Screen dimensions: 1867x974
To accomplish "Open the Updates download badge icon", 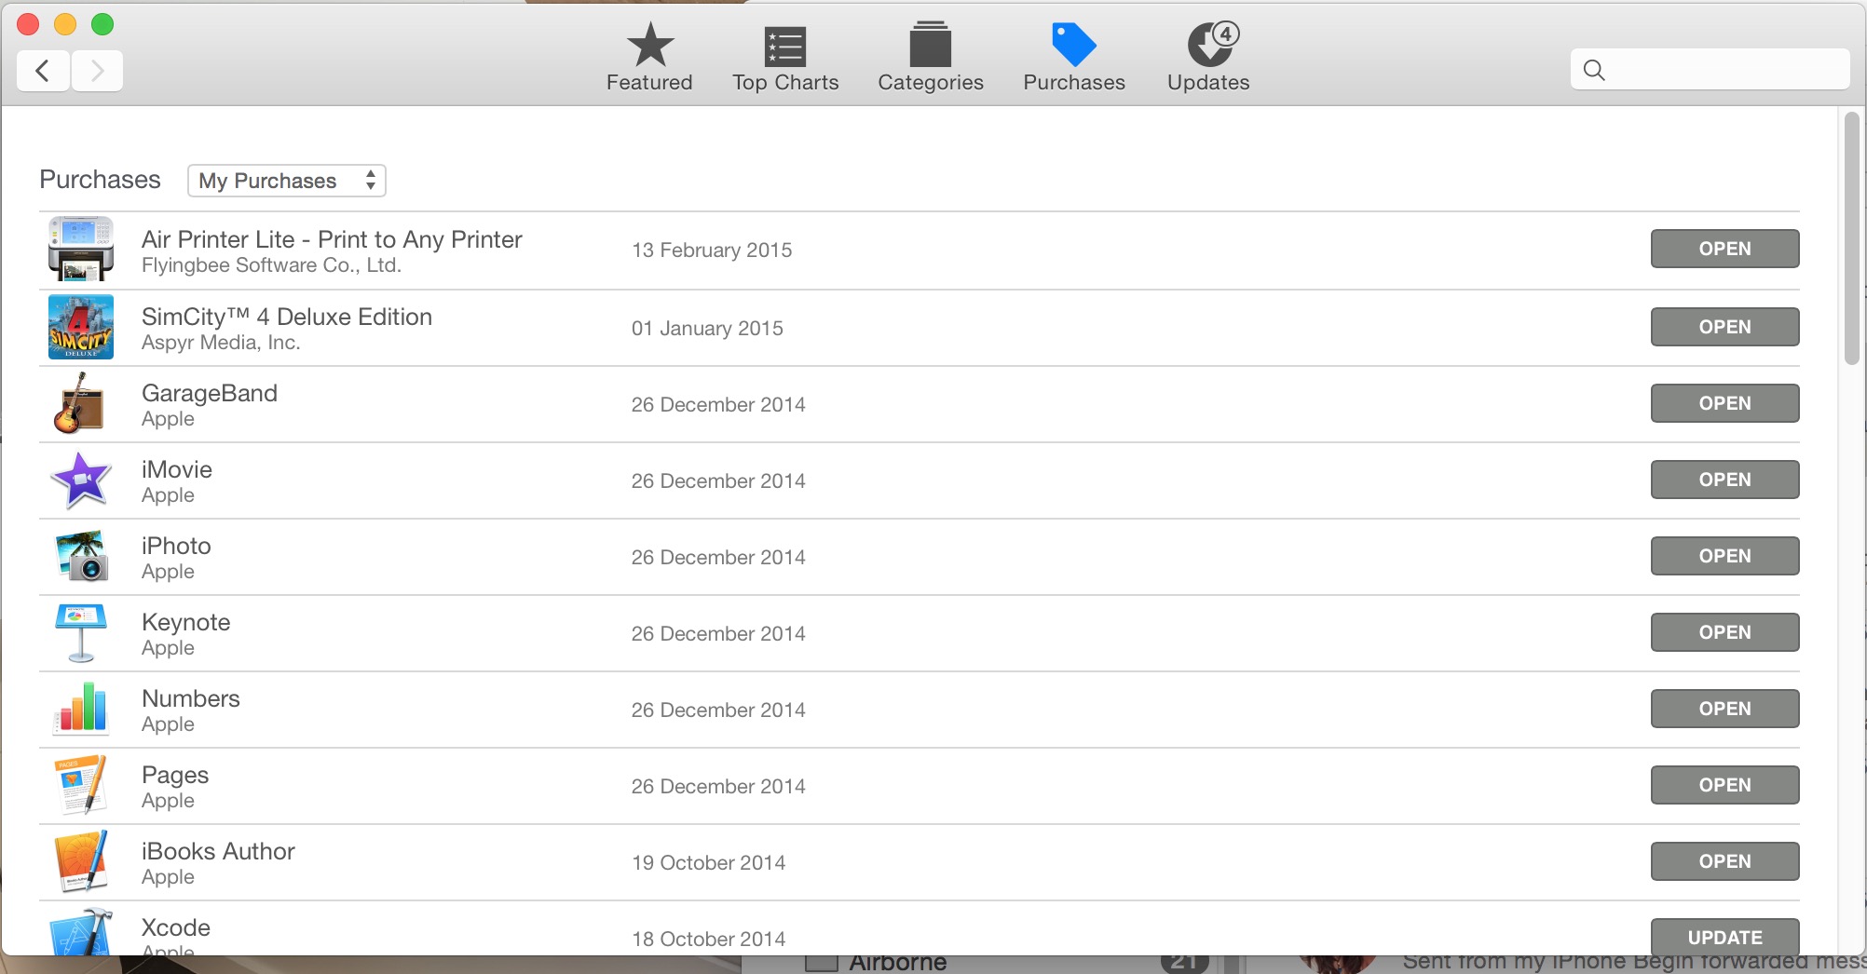I will [1213, 43].
